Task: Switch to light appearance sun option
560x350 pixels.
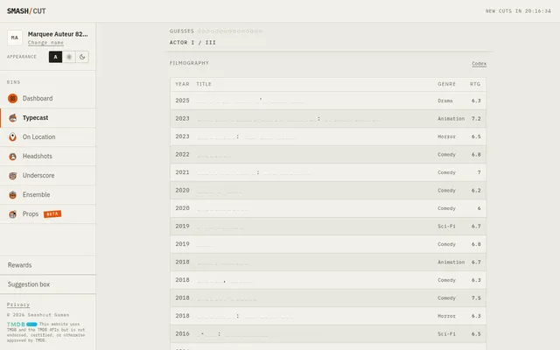Action: tap(69, 57)
